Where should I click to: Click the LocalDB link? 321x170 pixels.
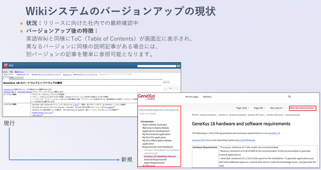click(110, 107)
